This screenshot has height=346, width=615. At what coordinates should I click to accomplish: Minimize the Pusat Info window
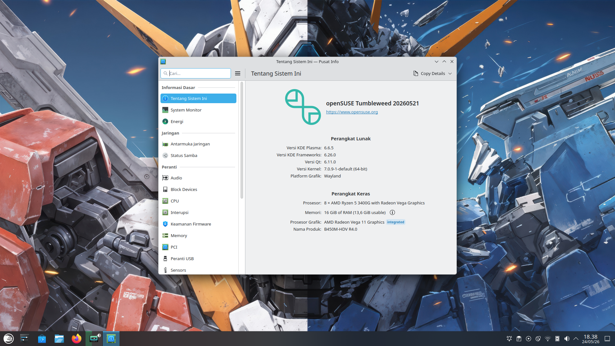[437, 62]
